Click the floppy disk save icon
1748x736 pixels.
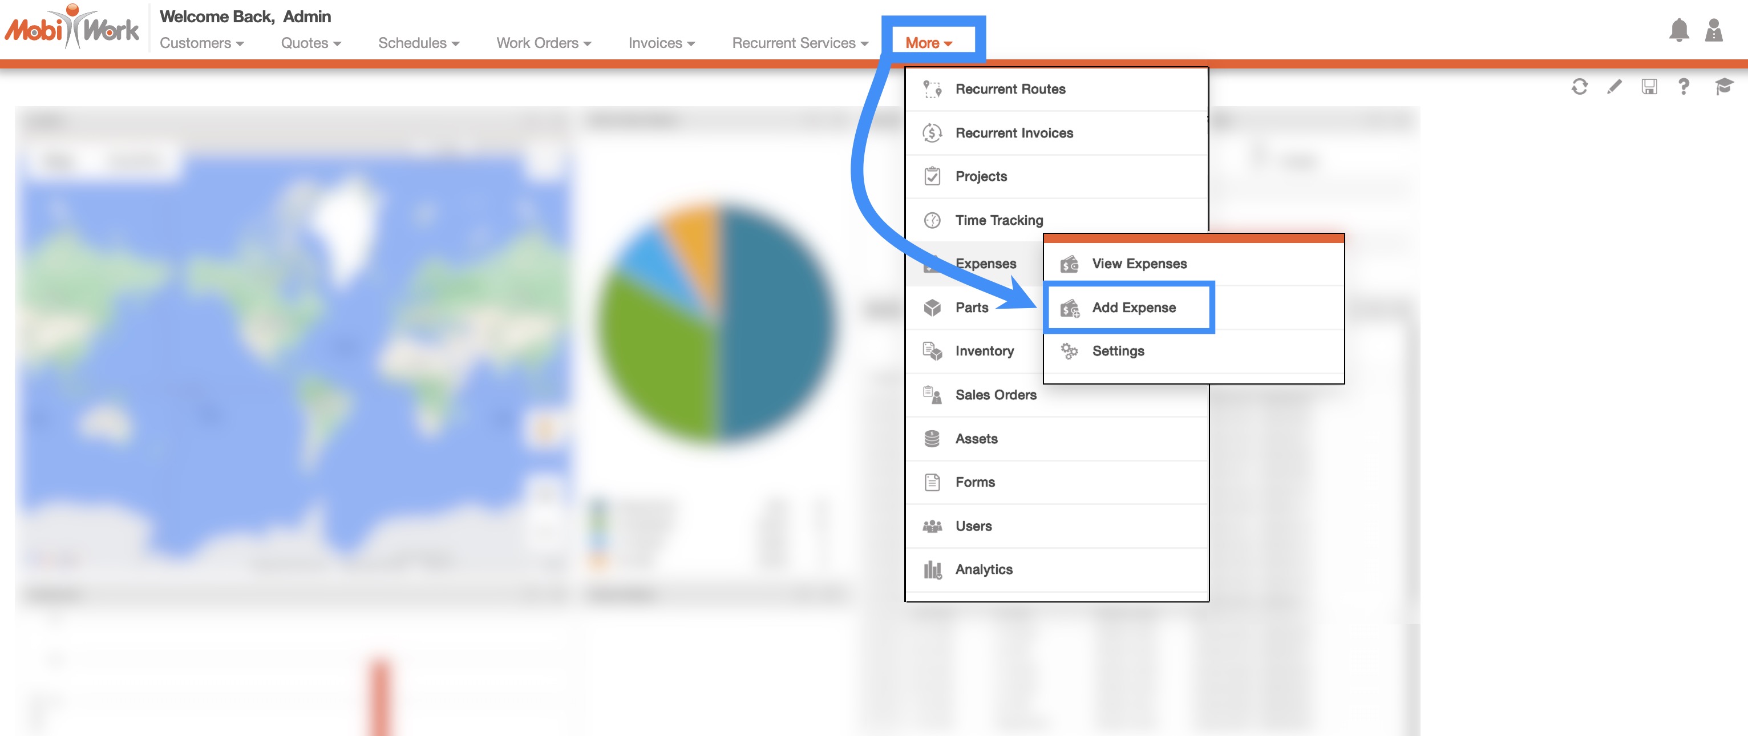point(1649,87)
